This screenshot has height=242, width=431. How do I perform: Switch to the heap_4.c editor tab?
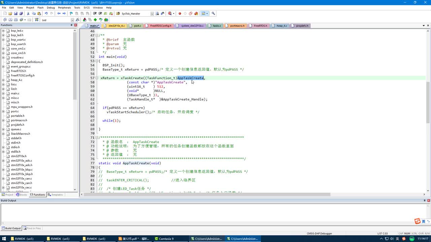point(280,26)
